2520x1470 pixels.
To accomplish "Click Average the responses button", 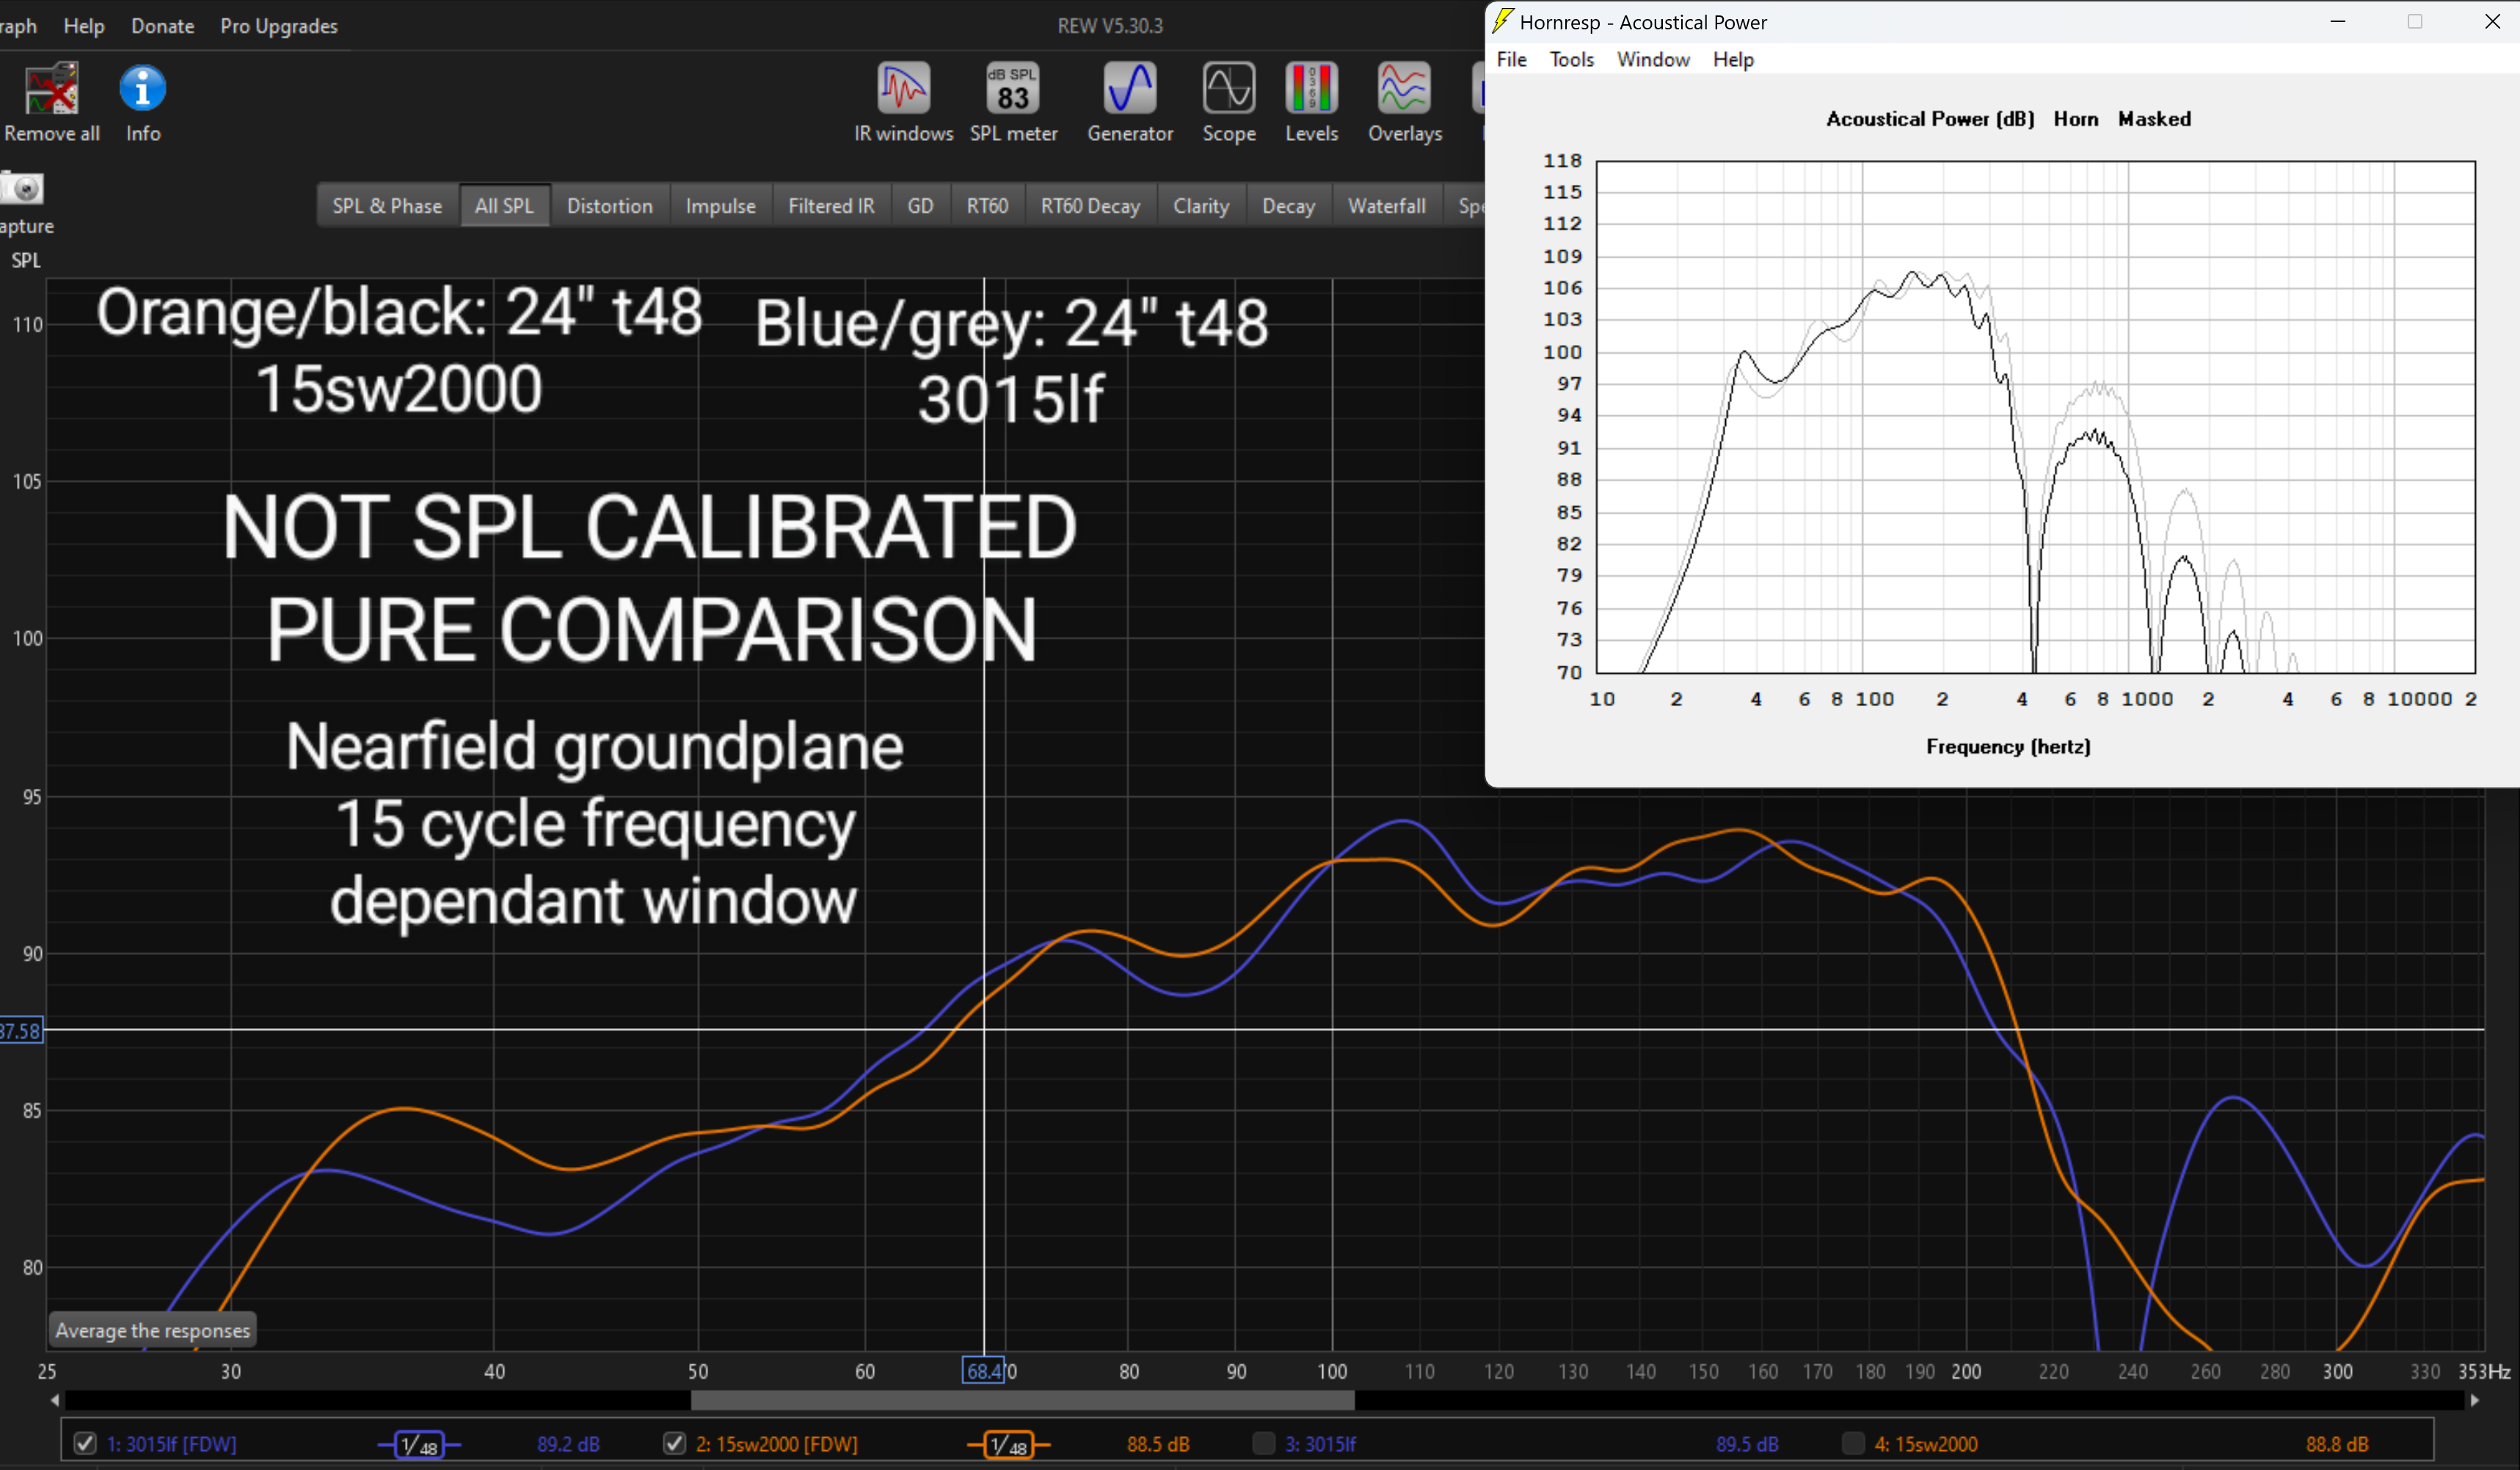I will coord(153,1330).
